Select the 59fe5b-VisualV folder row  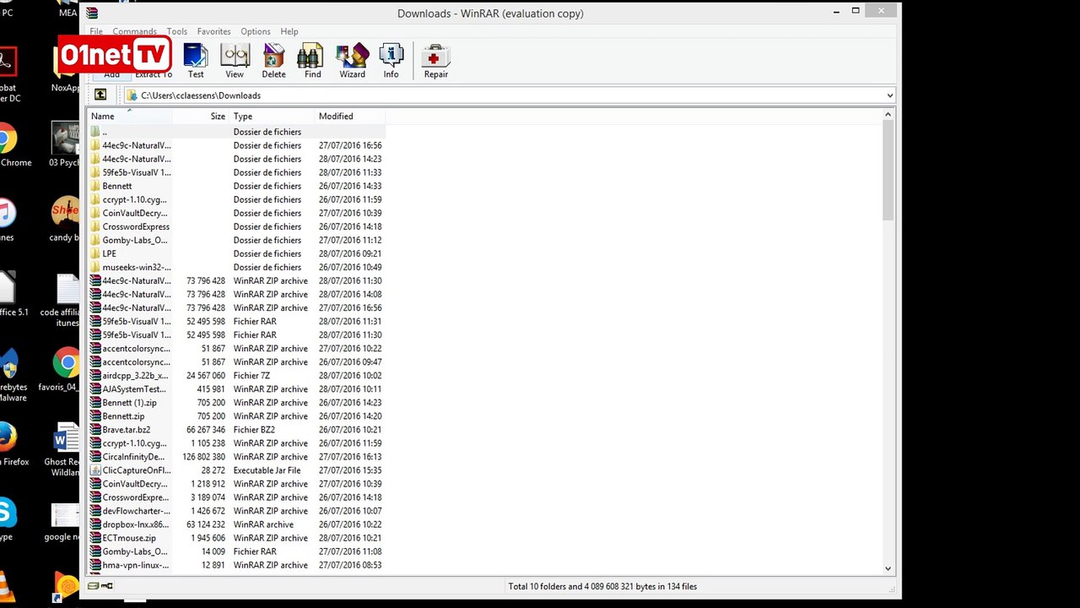coord(236,172)
